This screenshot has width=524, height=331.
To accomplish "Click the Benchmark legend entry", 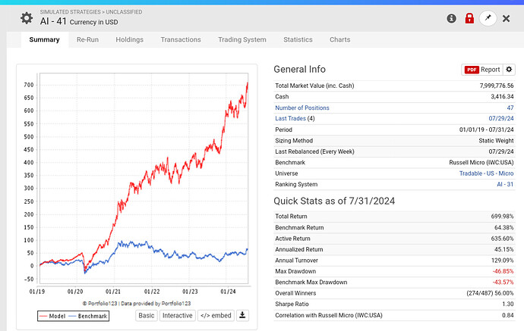I will [x=88, y=316].
